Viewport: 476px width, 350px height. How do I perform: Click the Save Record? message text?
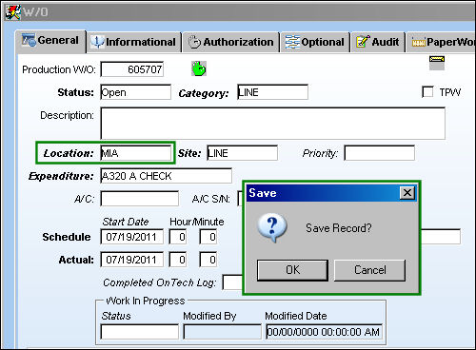point(338,228)
